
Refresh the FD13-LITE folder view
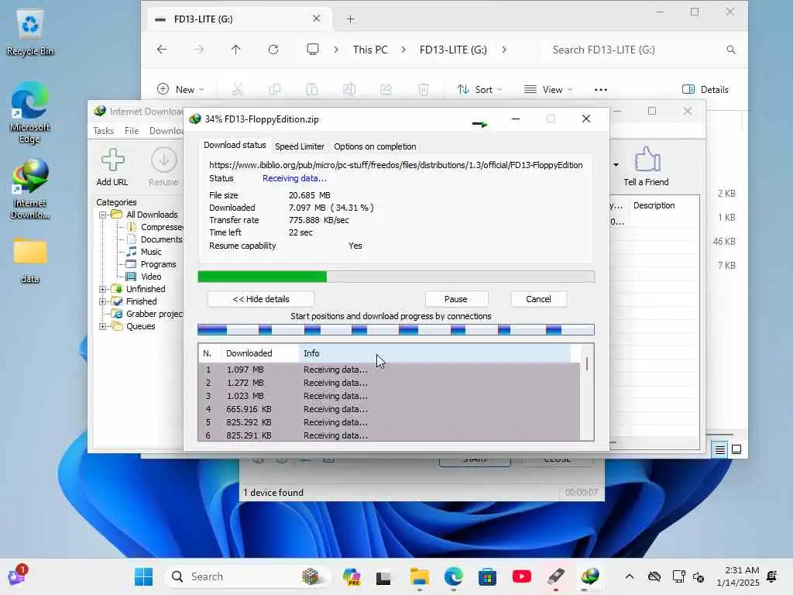click(273, 50)
